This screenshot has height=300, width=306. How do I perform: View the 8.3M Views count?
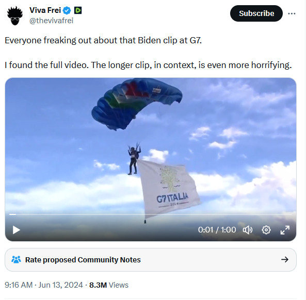pyautogui.click(x=109, y=285)
